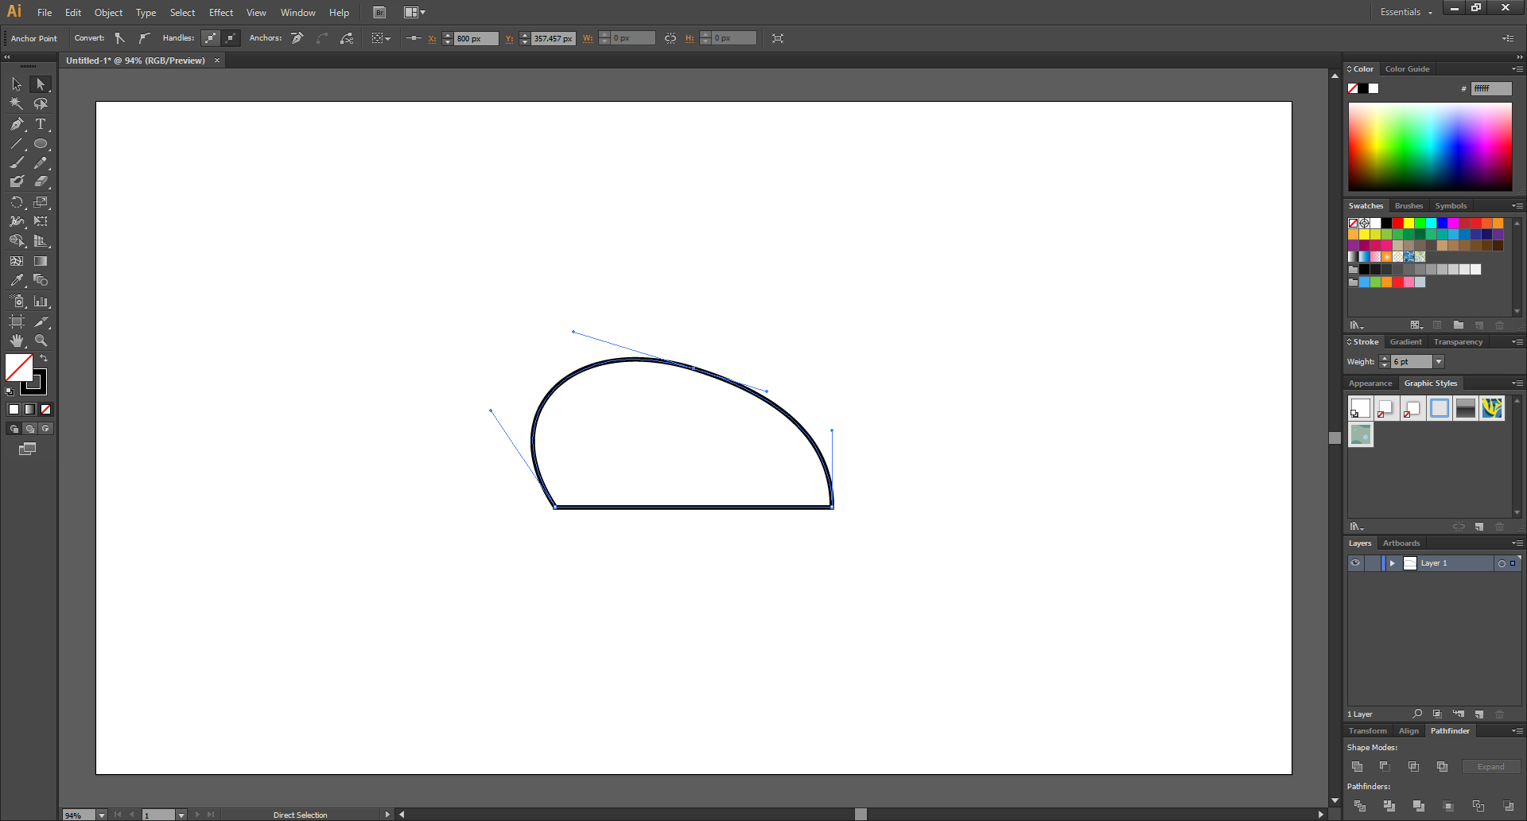Switch to the Color Guide tab
1527x821 pixels.
click(1407, 69)
